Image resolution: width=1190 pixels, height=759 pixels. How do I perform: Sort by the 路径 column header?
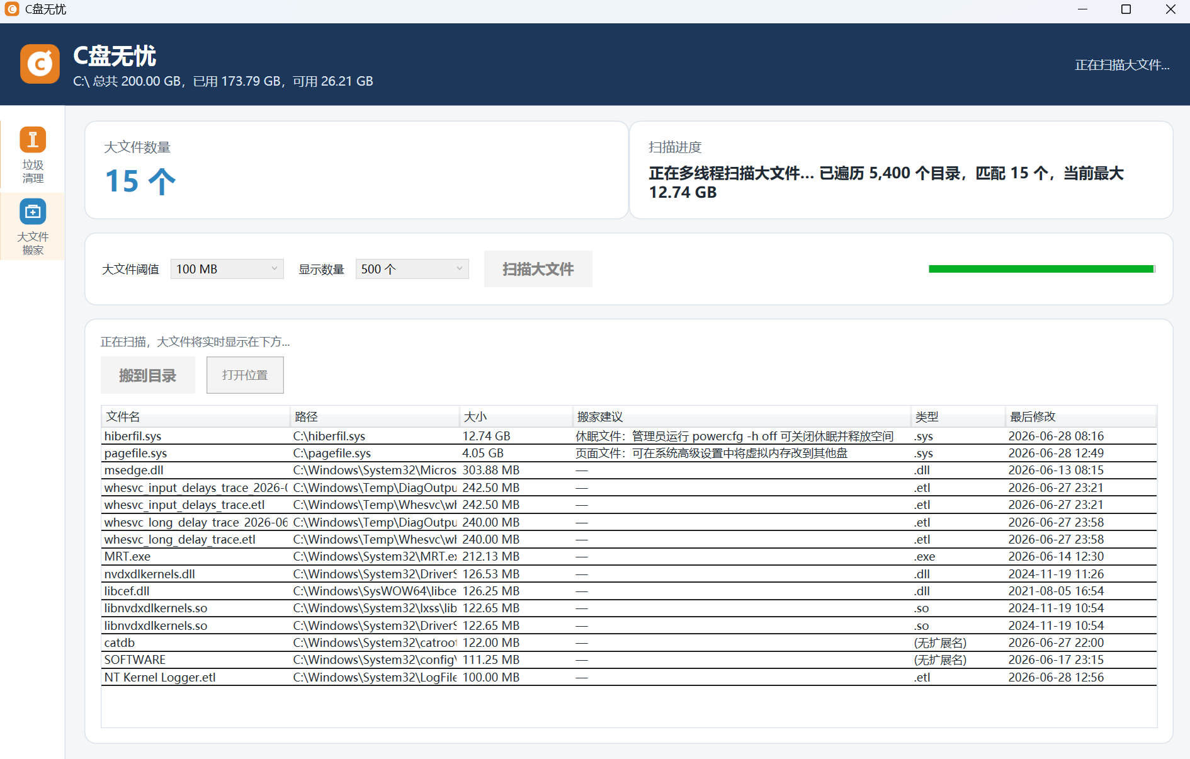(x=375, y=416)
